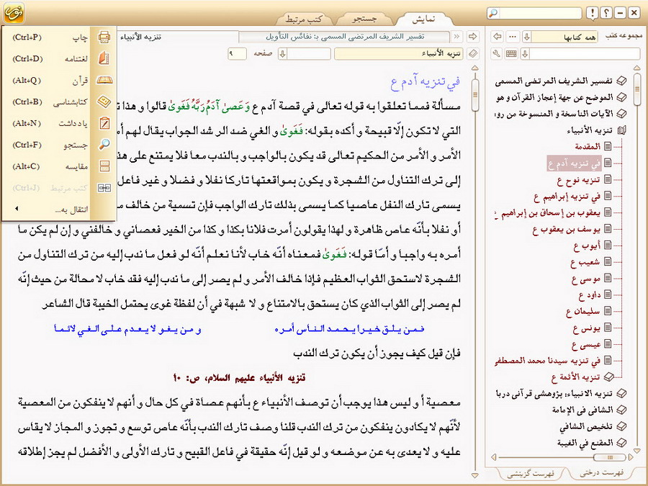Select تلخيص الشافي book in tree
This screenshot has width=648, height=486.
[586, 426]
